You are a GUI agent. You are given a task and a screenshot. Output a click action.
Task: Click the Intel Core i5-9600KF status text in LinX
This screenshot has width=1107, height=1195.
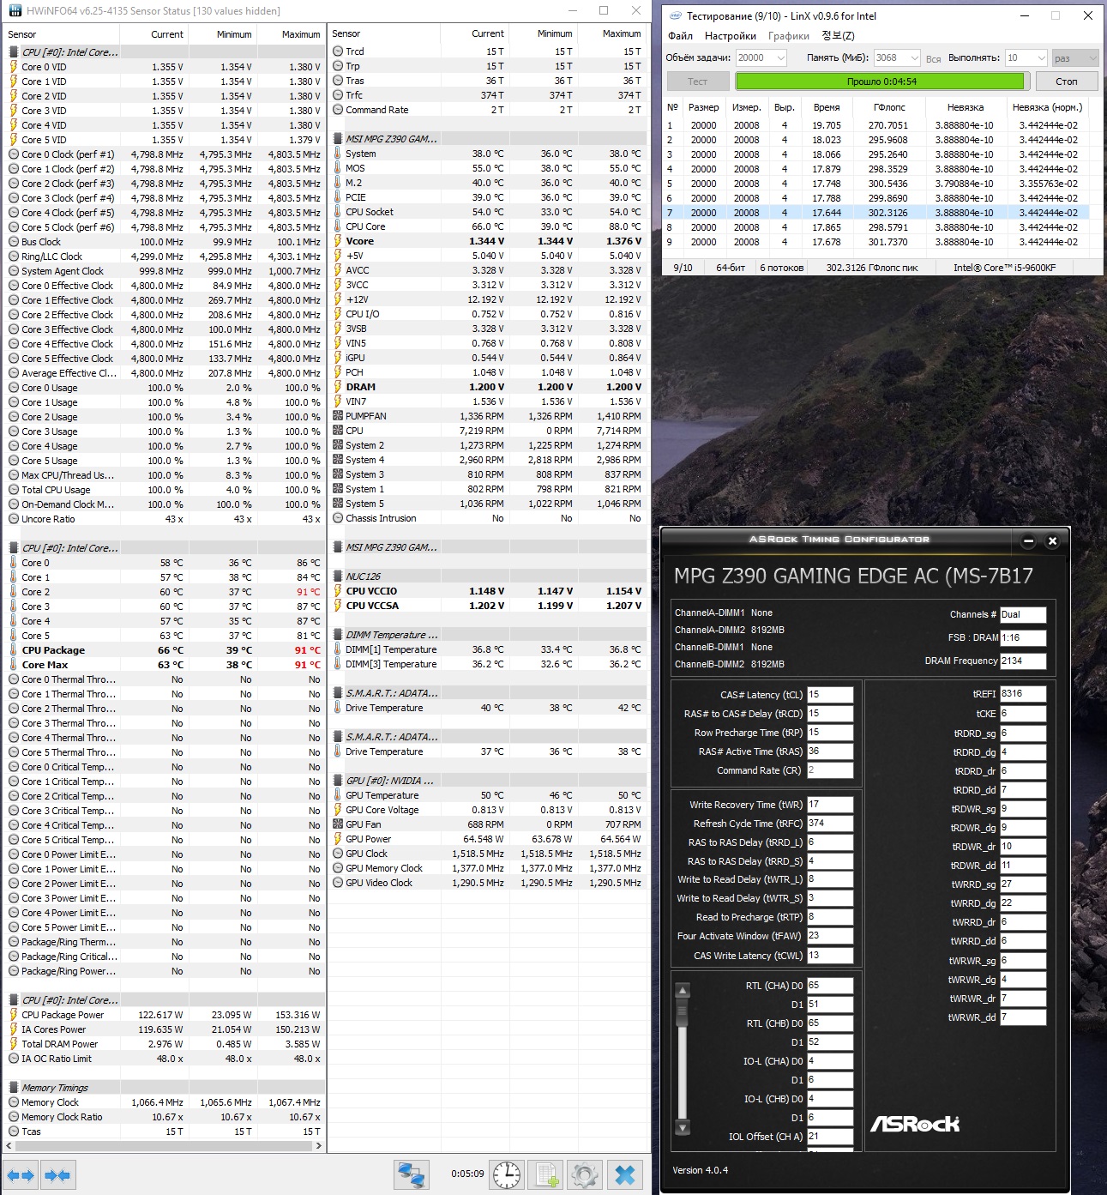coord(1004,268)
